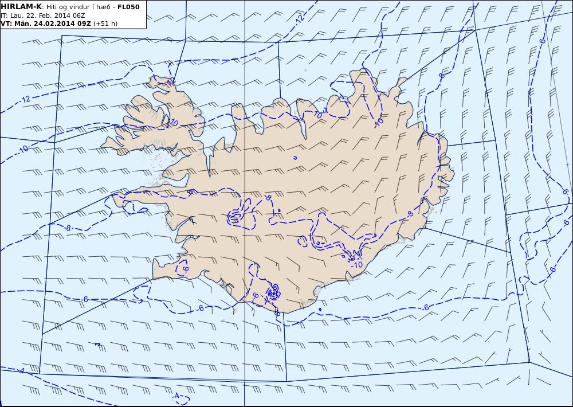Viewport: 573px width, 407px height.
Task: Click the FL050 flight level label
Action: pyautogui.click(x=128, y=7)
